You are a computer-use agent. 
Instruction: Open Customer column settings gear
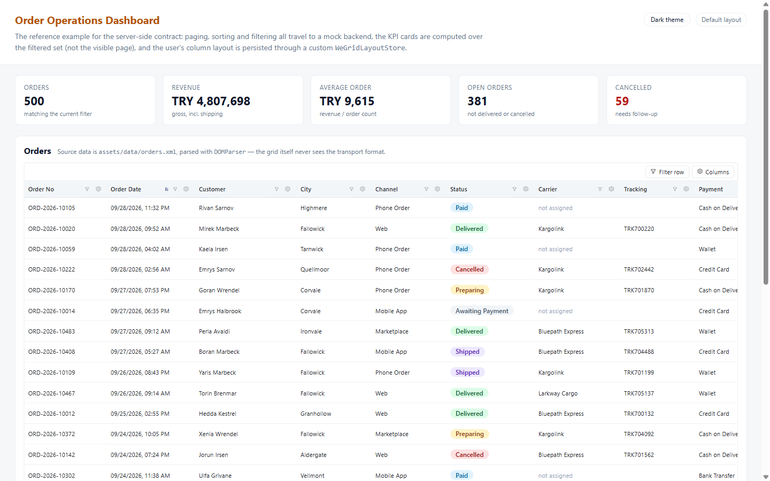pos(288,189)
